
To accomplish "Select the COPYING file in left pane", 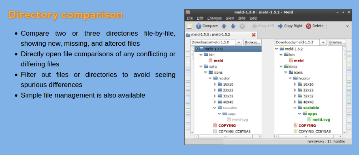I will (224, 125).
